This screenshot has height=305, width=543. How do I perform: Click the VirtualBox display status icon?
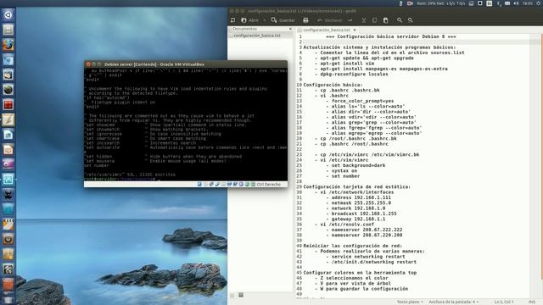coord(229,185)
